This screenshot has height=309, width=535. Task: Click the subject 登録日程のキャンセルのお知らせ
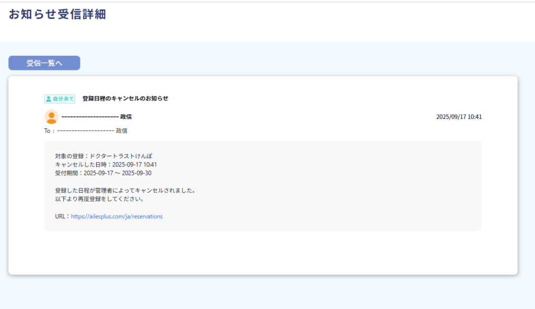pyautogui.click(x=125, y=98)
